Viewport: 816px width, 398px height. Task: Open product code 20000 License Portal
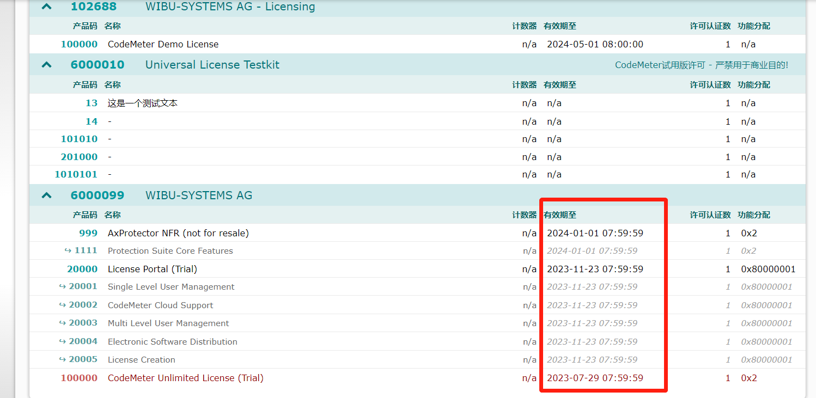[x=82, y=269]
